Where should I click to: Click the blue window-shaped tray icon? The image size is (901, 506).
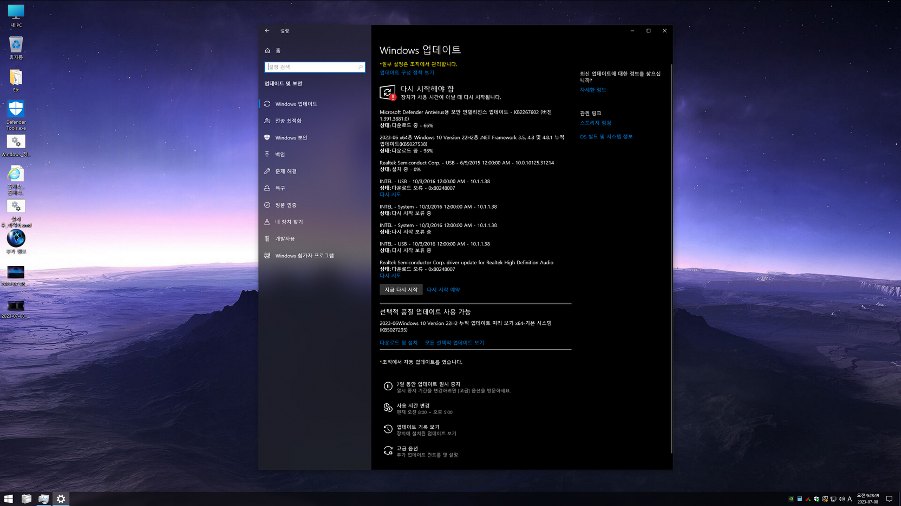pos(799,499)
